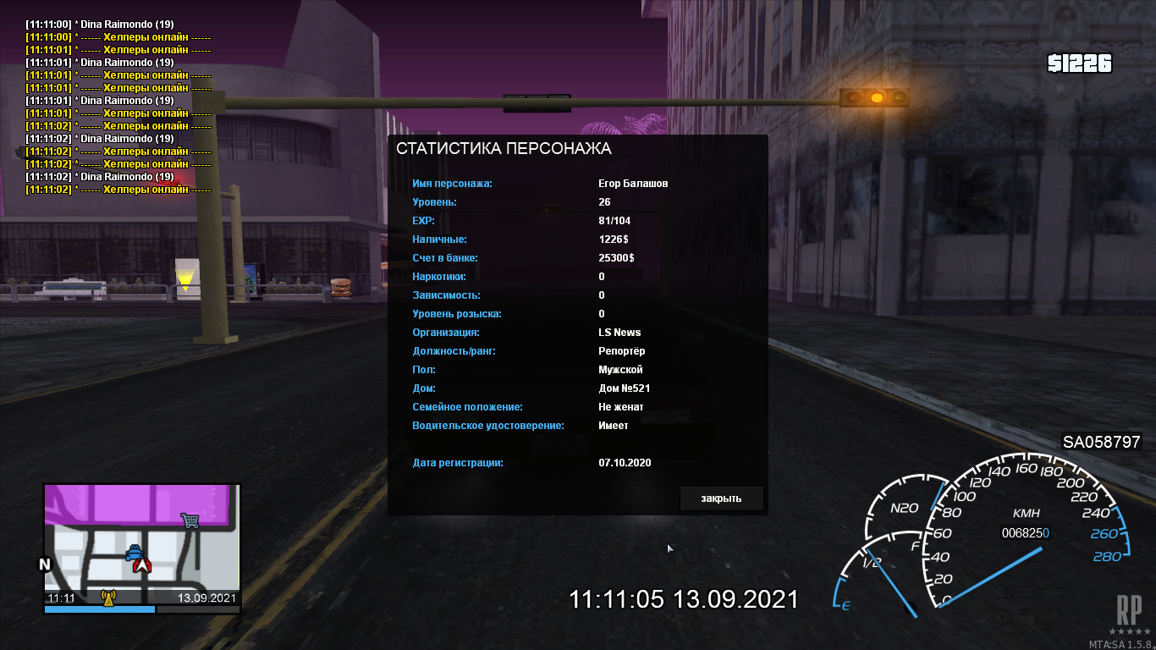
Task: Click the СТАТИСТИКА ПЕРСОНАЖА title
Action: [x=504, y=149]
